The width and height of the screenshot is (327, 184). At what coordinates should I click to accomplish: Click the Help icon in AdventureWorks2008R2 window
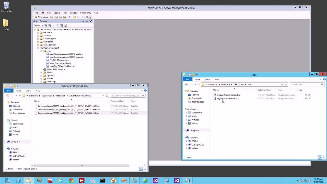point(145,90)
